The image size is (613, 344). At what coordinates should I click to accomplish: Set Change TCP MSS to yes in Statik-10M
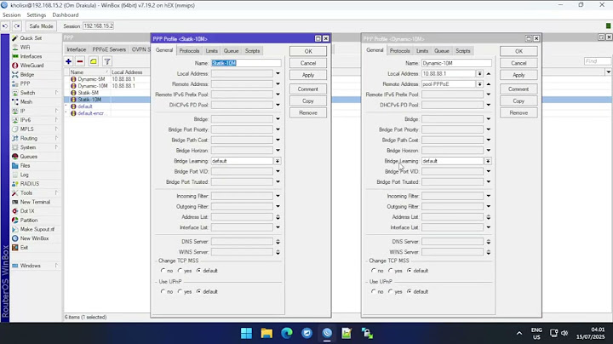(180, 271)
